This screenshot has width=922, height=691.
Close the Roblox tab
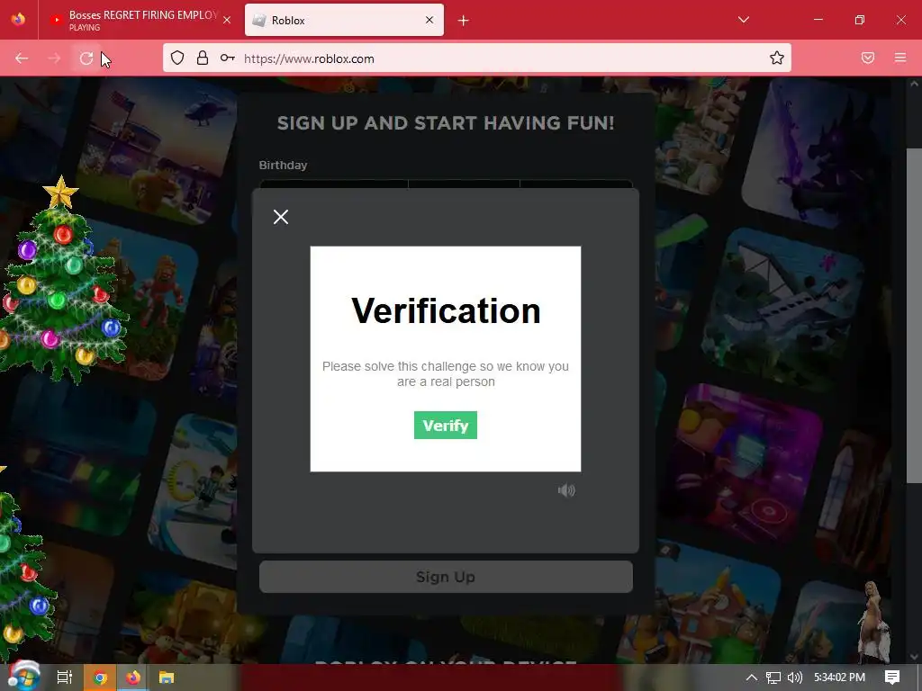click(x=429, y=20)
